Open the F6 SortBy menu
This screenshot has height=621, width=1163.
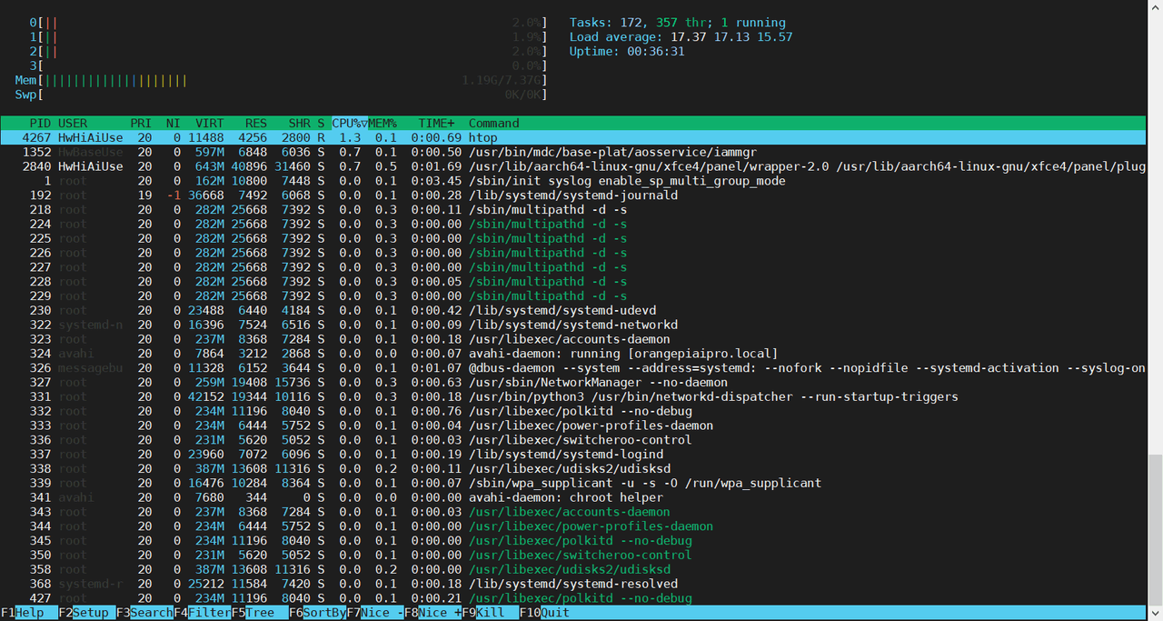tap(318, 613)
